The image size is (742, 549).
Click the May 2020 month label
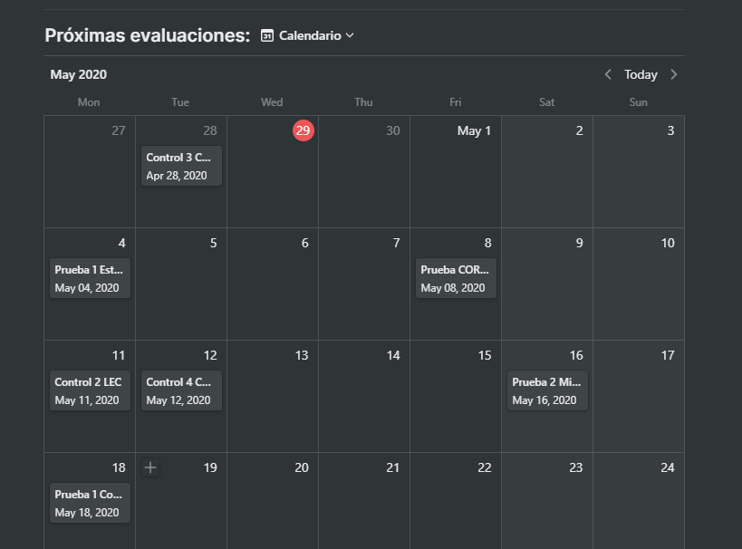pos(78,74)
